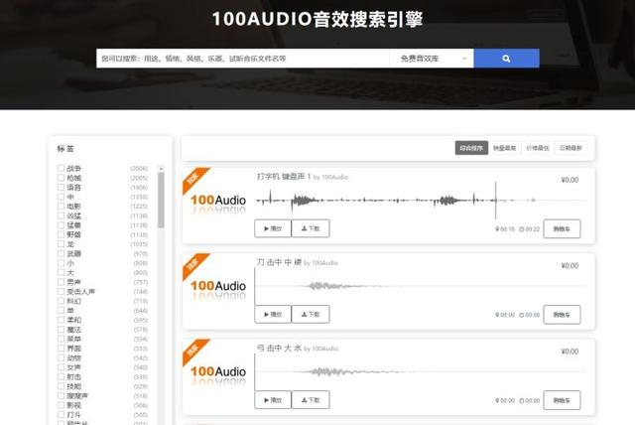This screenshot has height=425, width=635.
Task: Seek within the 刀 击中 中 硬 waveform
Action: pyautogui.click(x=420, y=286)
